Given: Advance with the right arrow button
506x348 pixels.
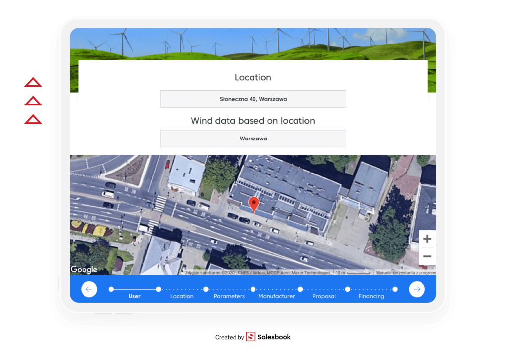Looking at the screenshot, I should tap(417, 289).
